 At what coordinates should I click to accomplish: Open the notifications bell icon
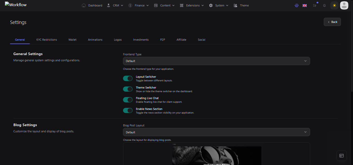click(324, 5)
